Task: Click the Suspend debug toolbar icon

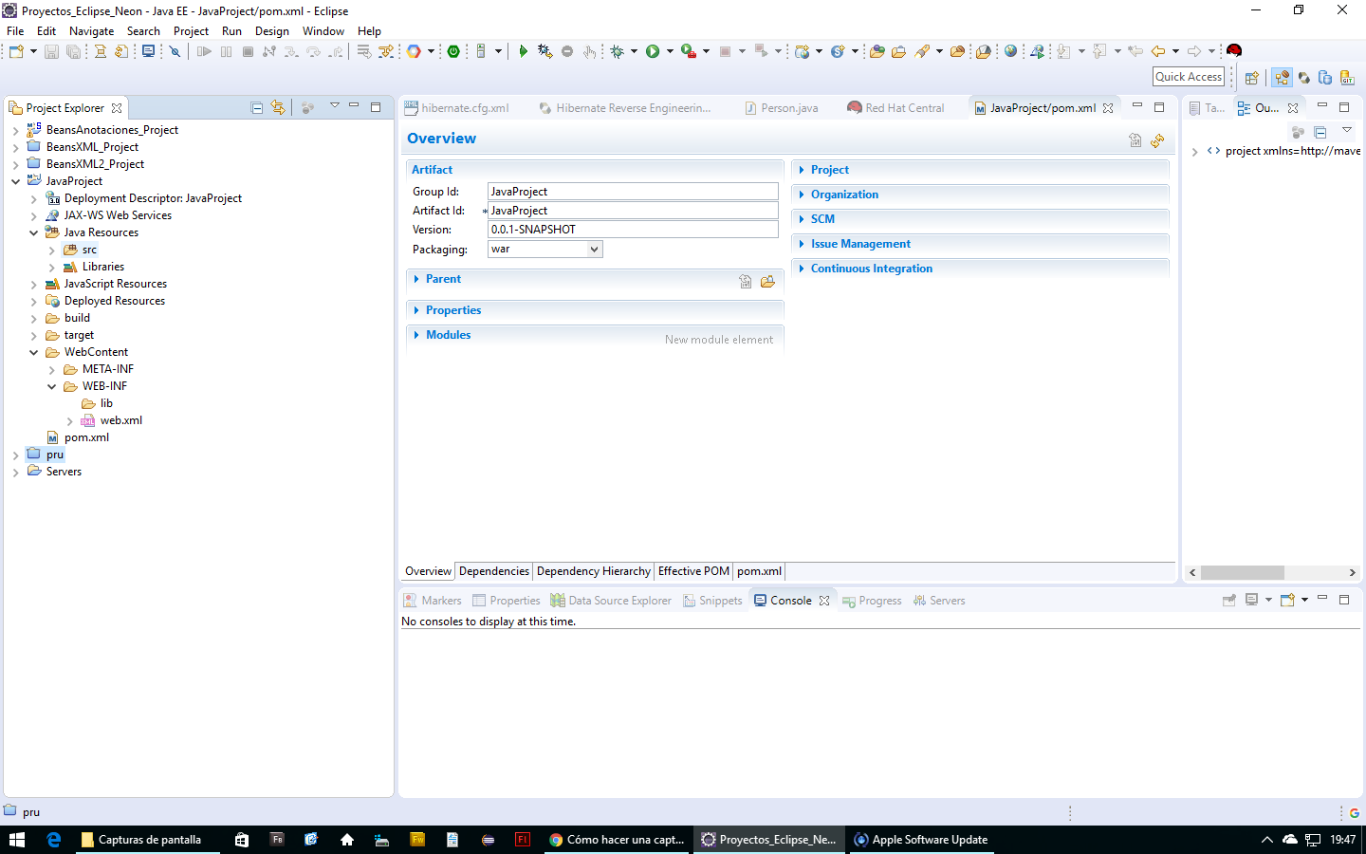Action: point(226,51)
